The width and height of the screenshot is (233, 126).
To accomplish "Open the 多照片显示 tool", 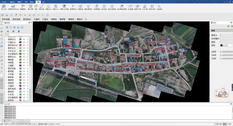I will click(152, 6).
